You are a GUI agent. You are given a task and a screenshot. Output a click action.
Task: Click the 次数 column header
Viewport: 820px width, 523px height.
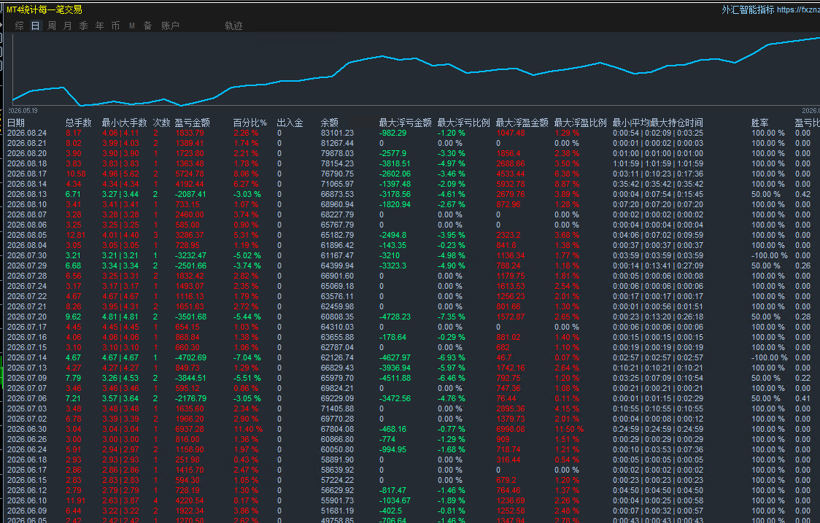point(162,123)
